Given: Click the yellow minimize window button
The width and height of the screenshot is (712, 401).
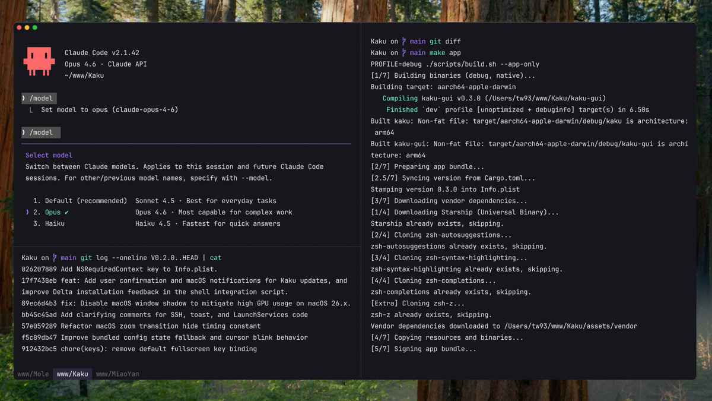Looking at the screenshot, I should [27, 28].
